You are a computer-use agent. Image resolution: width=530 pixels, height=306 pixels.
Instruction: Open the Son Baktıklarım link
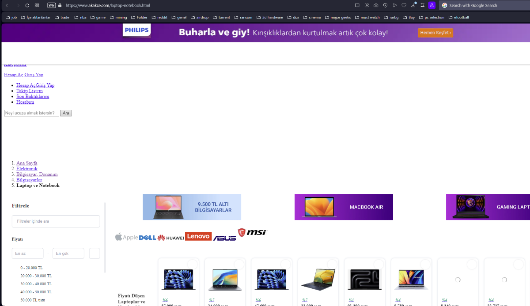(x=33, y=96)
